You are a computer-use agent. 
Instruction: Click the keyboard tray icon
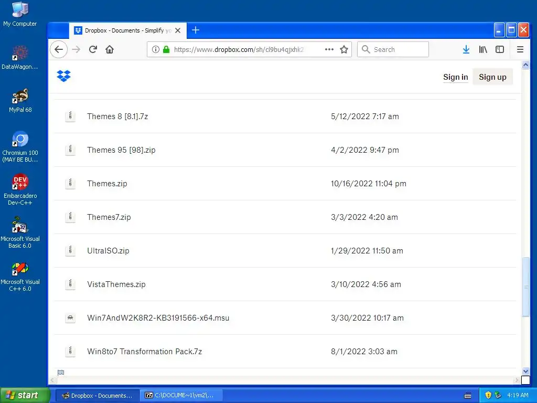tap(467, 396)
